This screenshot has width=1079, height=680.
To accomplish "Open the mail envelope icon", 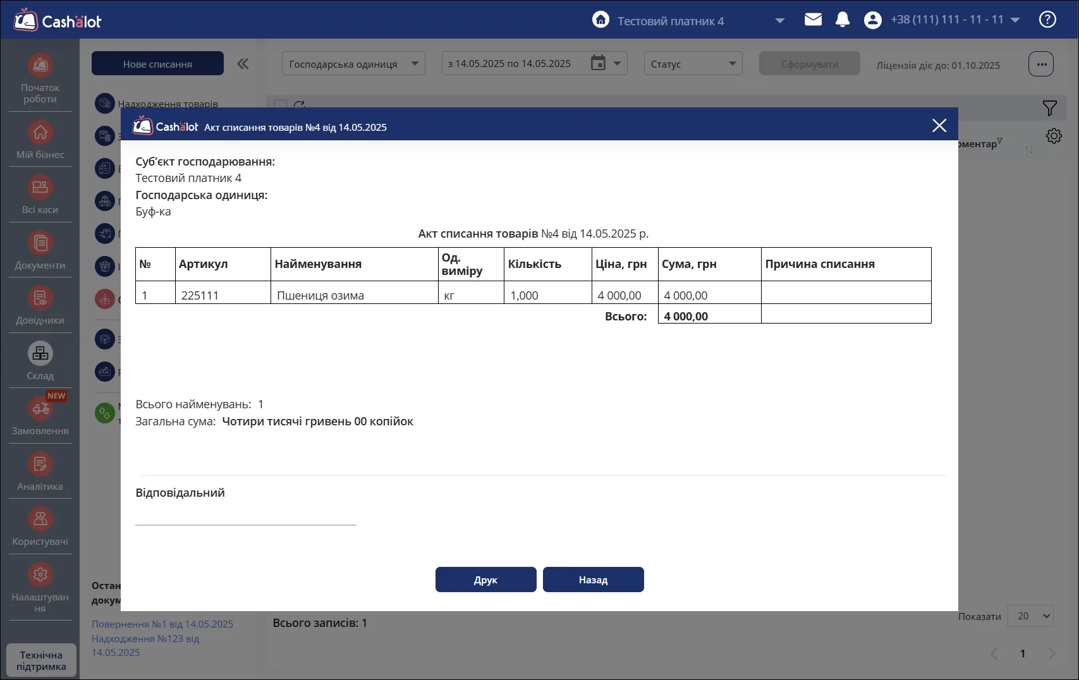I will (x=813, y=20).
